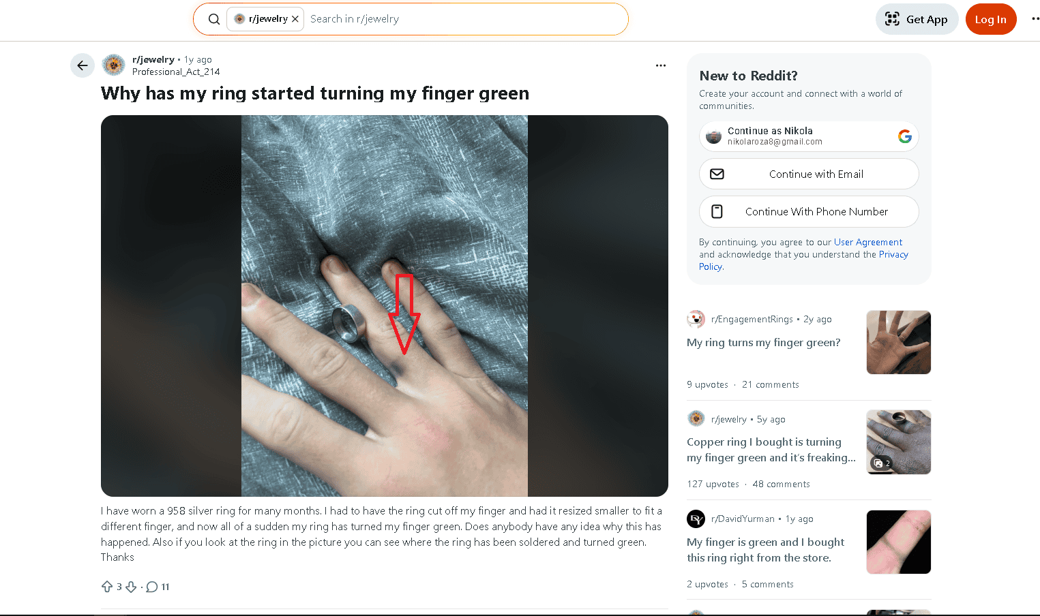
Task: Choose Continue with Email
Action: (x=809, y=174)
